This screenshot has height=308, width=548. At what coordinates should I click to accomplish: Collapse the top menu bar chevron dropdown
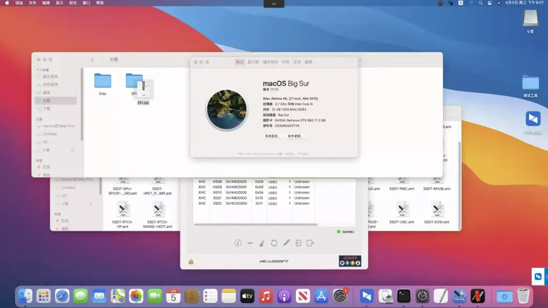pos(273,4)
